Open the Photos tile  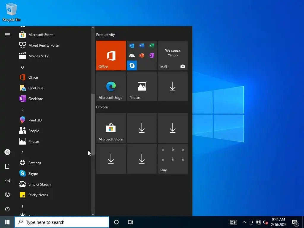(x=142, y=86)
